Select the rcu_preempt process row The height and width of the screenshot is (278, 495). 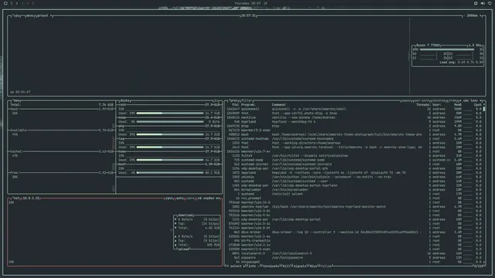point(354,198)
